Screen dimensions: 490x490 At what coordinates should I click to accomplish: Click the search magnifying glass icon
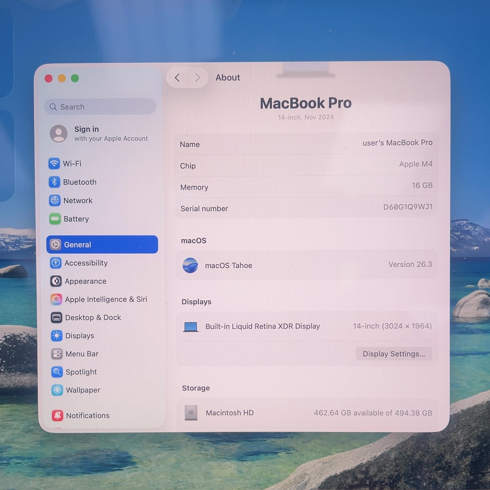coord(53,107)
